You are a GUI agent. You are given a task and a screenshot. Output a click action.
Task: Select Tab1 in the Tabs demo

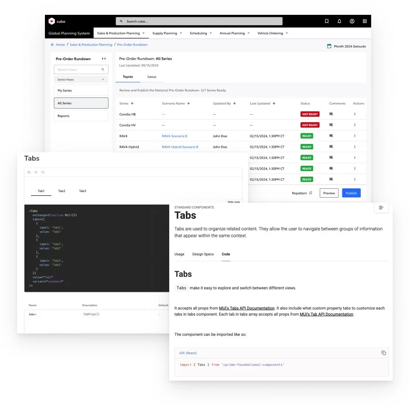click(x=41, y=191)
